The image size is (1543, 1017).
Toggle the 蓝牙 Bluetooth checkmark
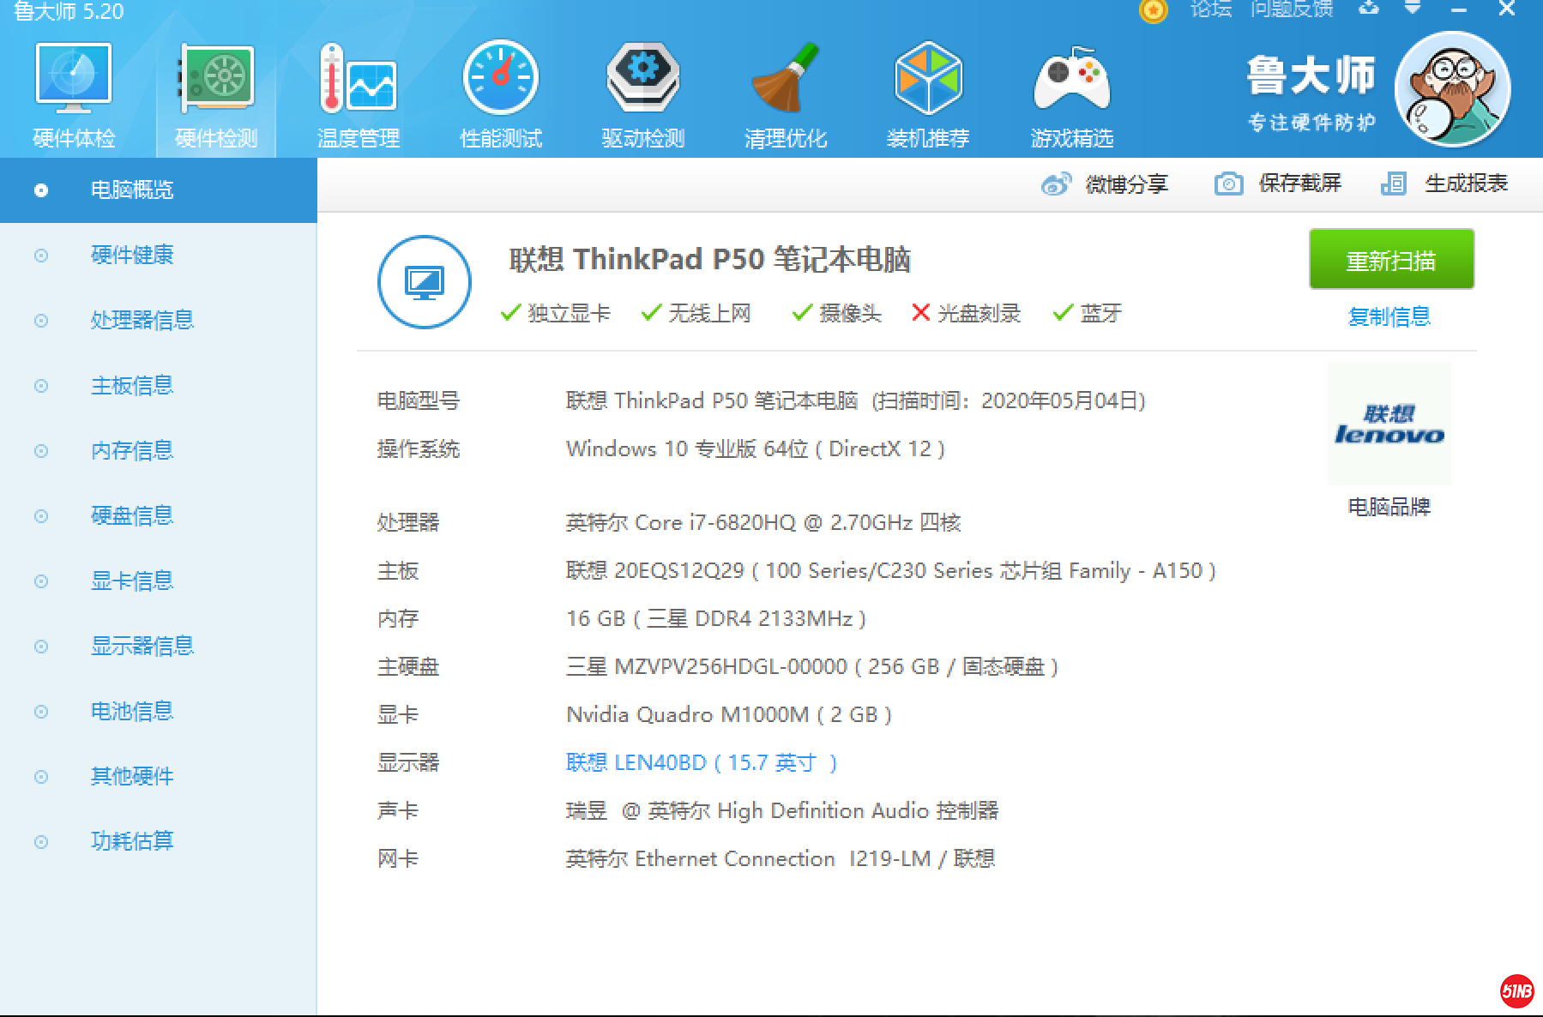click(1064, 312)
